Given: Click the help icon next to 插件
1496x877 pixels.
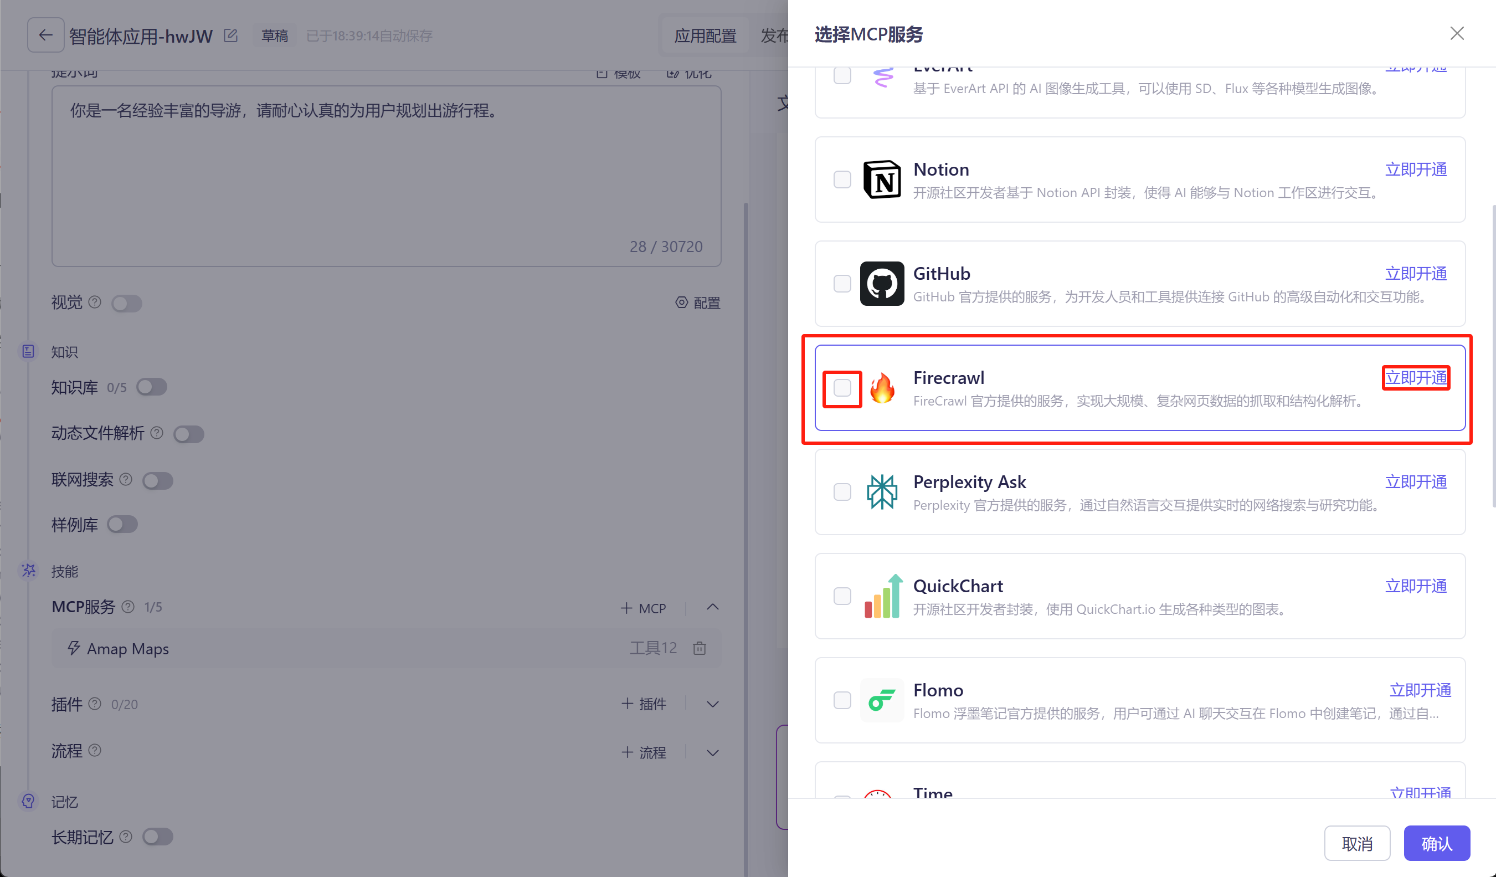Looking at the screenshot, I should tap(94, 704).
